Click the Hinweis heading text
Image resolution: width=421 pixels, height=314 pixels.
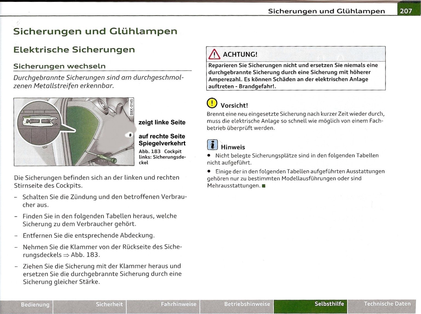tap(233, 147)
